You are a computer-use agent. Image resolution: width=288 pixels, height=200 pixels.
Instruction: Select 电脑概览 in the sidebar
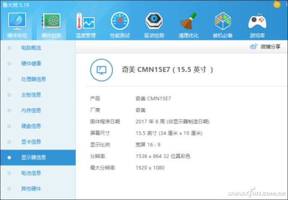pyautogui.click(x=38, y=48)
